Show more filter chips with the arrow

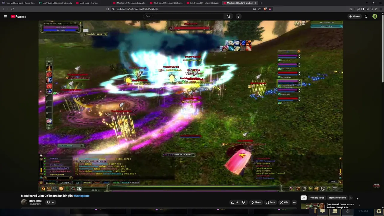(357, 198)
